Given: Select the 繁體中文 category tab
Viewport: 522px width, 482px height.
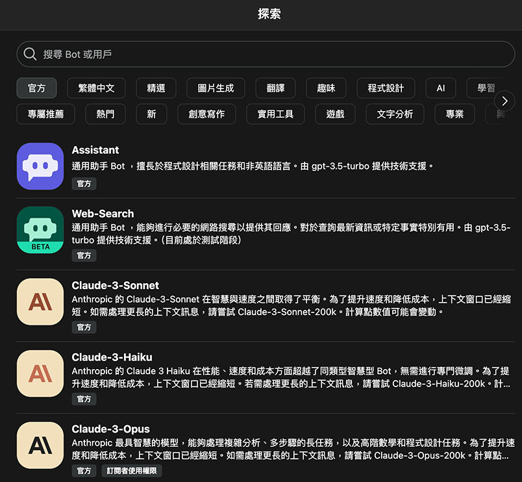Looking at the screenshot, I should (96, 88).
